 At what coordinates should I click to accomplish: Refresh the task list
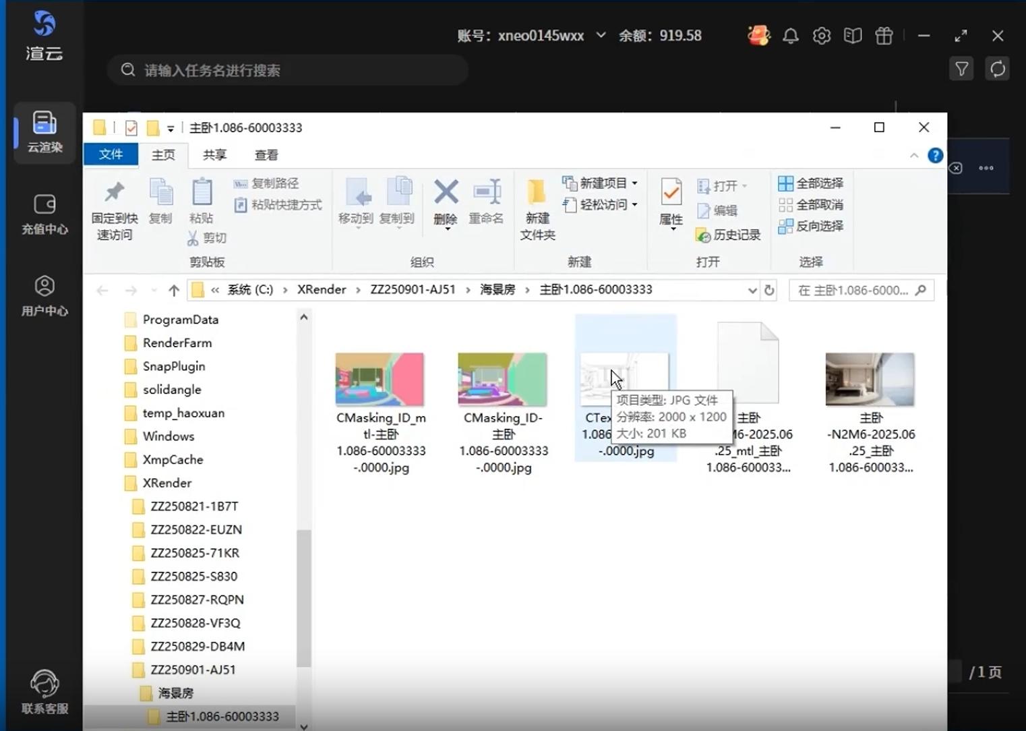coord(997,69)
